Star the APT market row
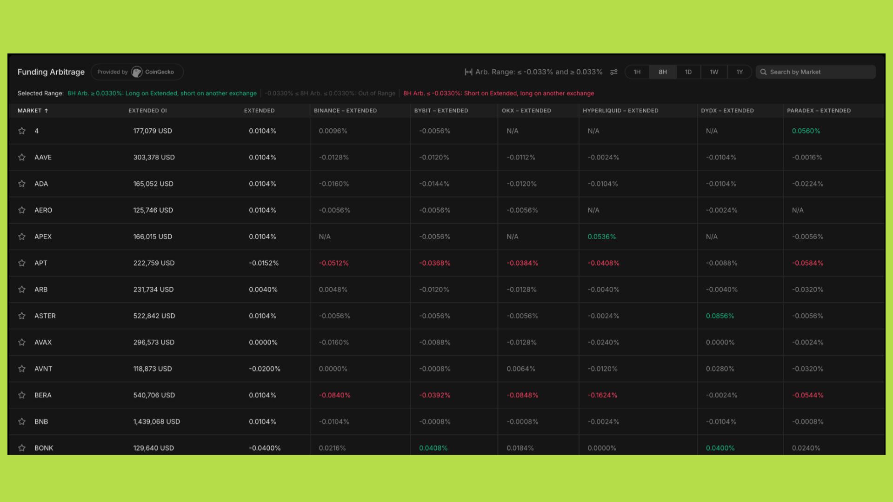Screen dimensions: 893x502 22,263
